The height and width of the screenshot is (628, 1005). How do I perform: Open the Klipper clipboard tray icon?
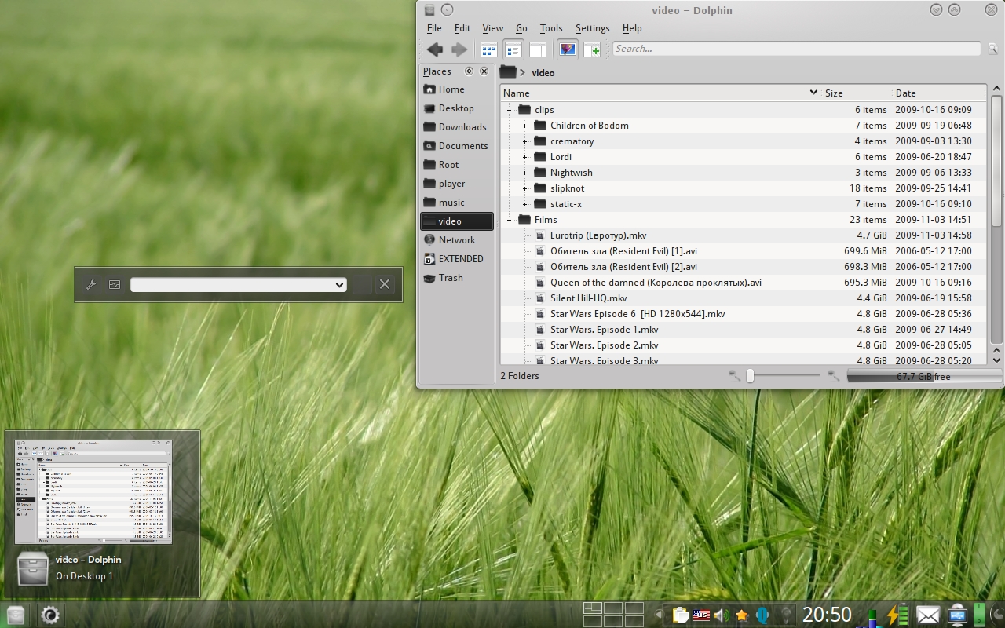pyautogui.click(x=681, y=615)
